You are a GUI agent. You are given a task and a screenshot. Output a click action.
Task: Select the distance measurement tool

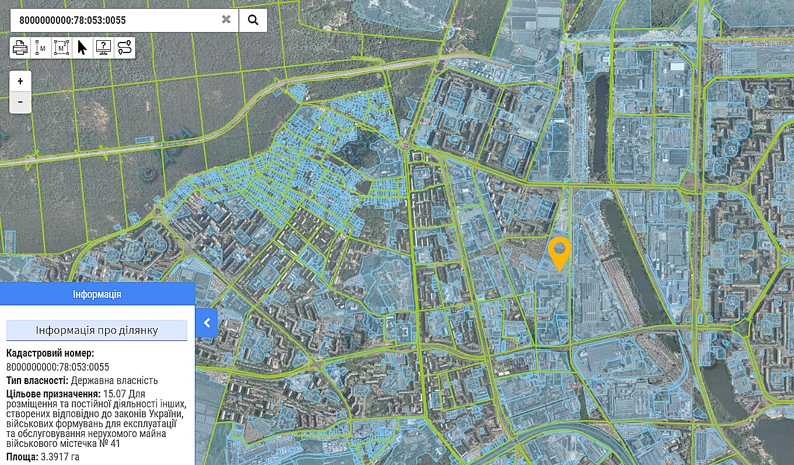tap(40, 48)
